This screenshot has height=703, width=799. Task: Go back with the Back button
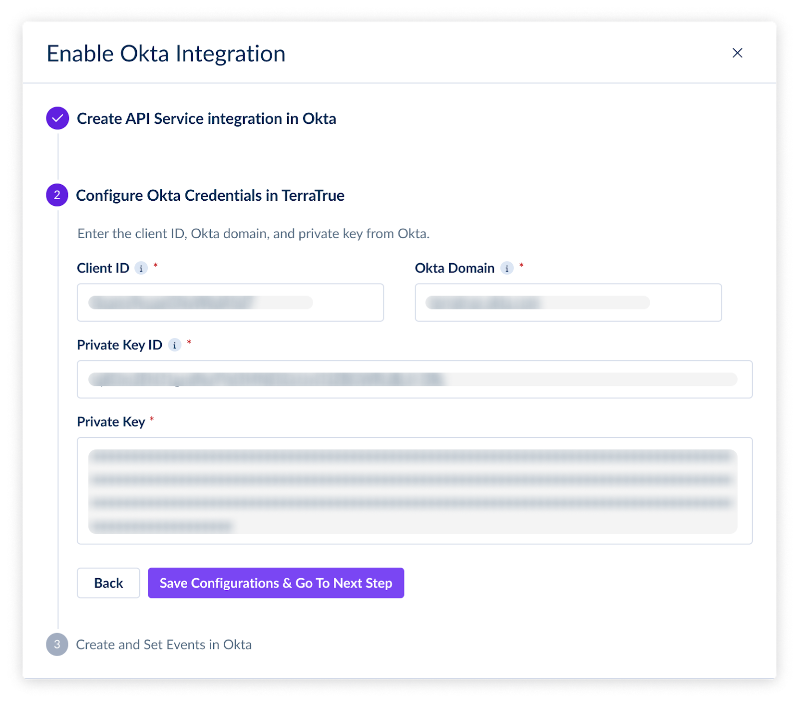tap(108, 583)
